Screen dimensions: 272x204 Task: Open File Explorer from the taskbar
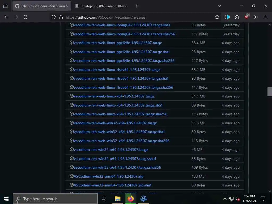click(x=117, y=199)
